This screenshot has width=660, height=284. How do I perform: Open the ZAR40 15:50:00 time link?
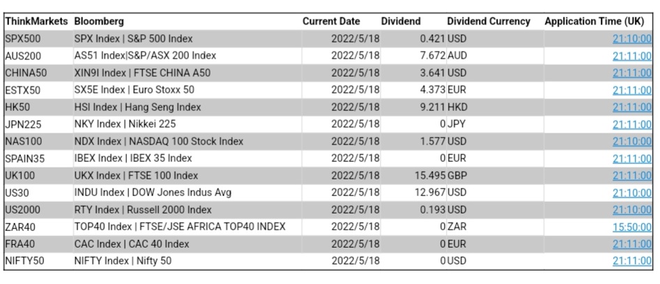coord(631,227)
